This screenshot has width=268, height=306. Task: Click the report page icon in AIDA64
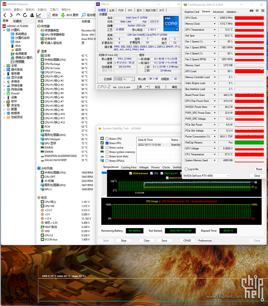point(49,15)
